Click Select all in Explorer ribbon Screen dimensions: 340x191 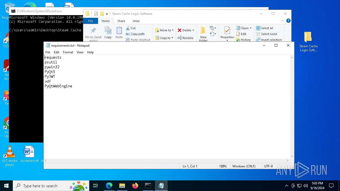point(265,28)
